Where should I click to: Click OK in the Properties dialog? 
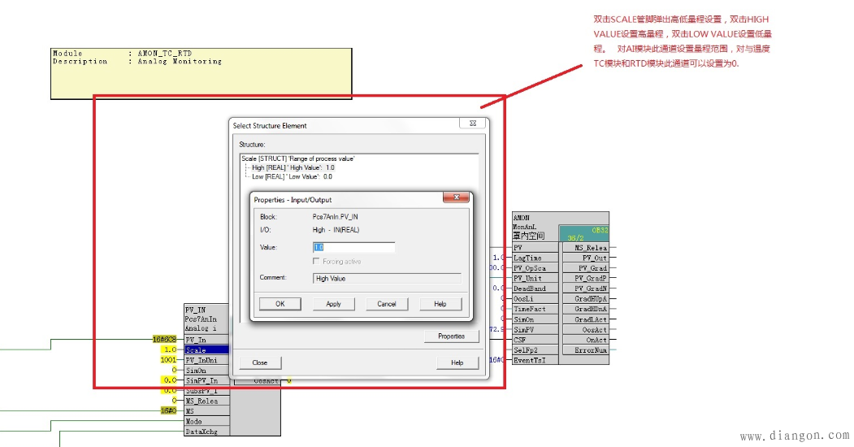(x=280, y=304)
